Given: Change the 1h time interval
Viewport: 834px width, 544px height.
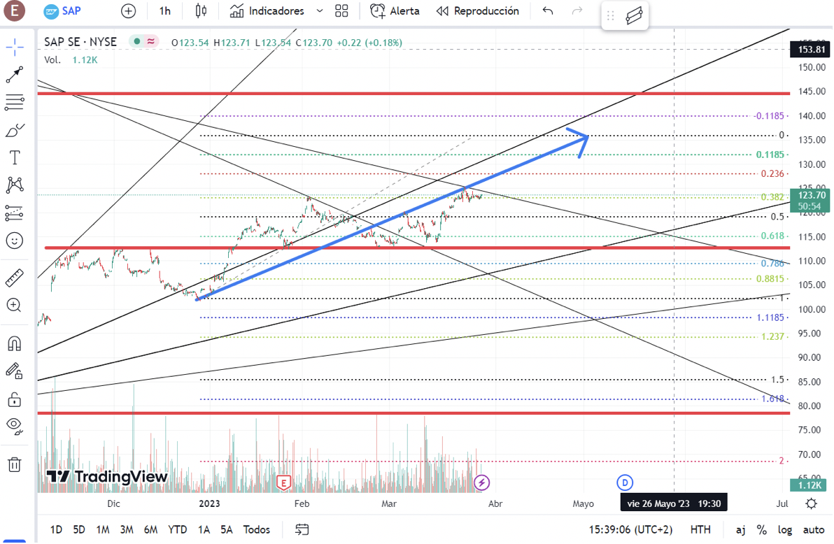Looking at the screenshot, I should pyautogui.click(x=165, y=11).
